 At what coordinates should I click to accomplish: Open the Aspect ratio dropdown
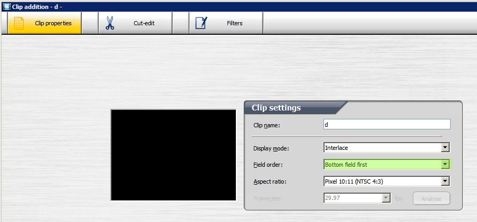(445, 181)
